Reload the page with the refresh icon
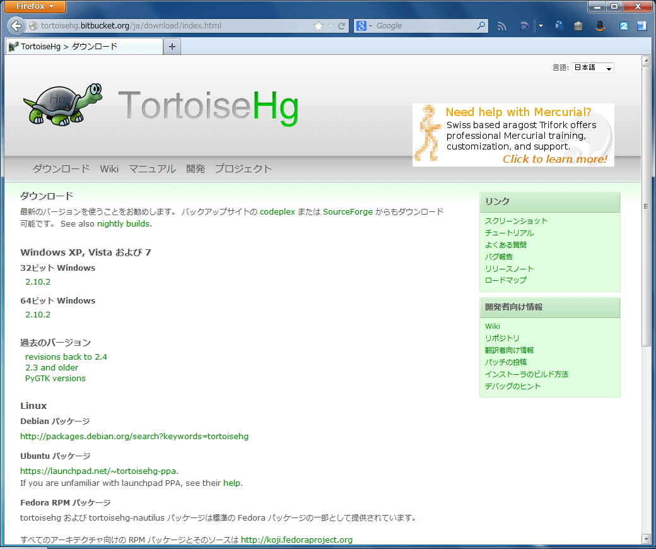Screen dimensions: 656x549 (341, 26)
